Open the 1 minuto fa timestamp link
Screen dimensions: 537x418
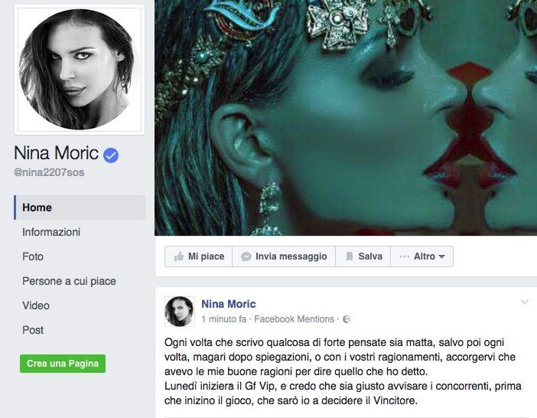click(x=224, y=319)
